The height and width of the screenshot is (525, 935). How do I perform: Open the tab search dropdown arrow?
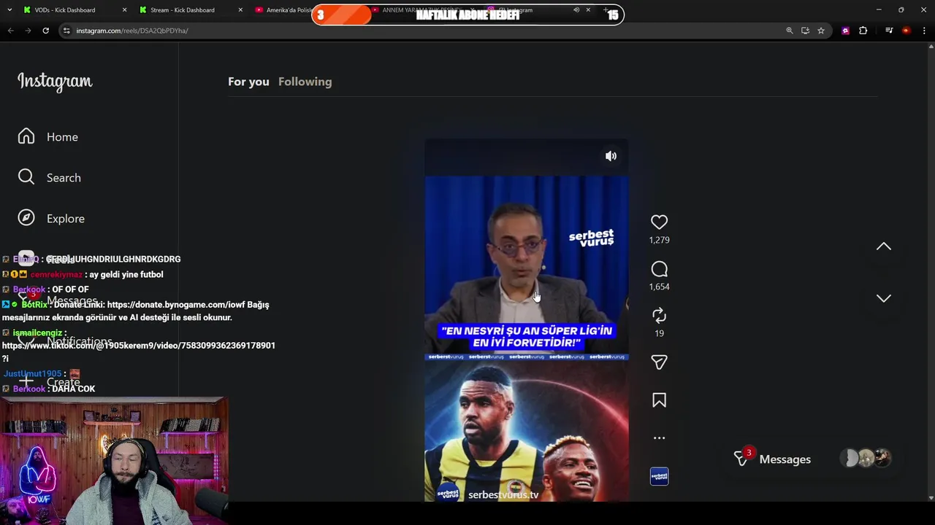tap(9, 10)
